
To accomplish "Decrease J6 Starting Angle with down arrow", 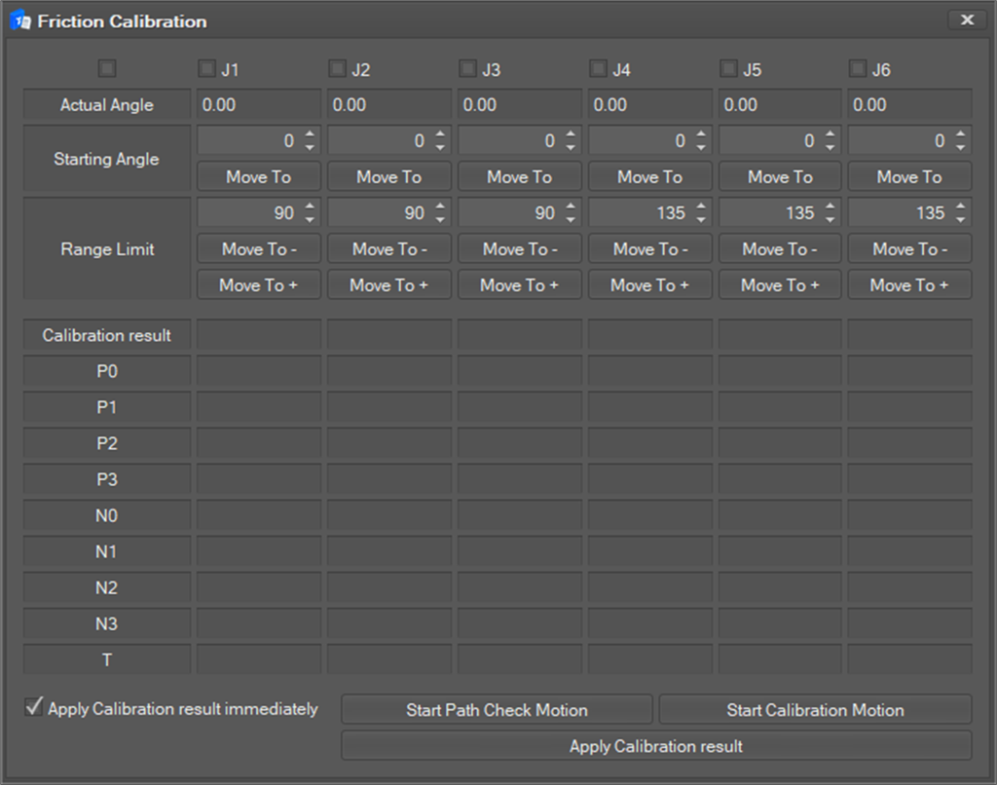I will coord(961,147).
